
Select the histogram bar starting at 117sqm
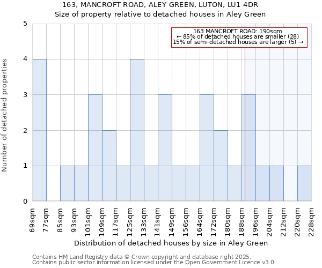pos(123,183)
